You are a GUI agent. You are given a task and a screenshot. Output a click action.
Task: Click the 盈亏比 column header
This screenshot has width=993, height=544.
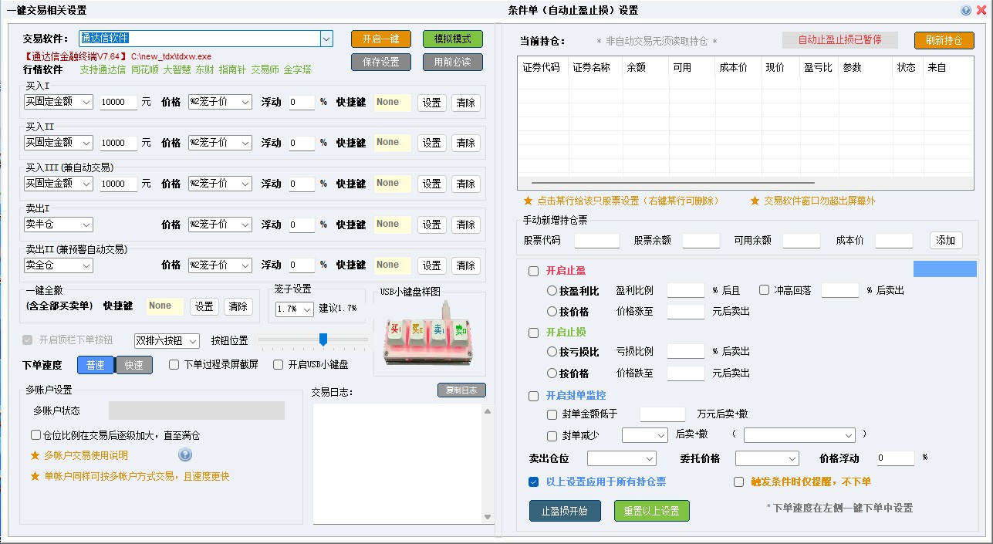(x=818, y=68)
